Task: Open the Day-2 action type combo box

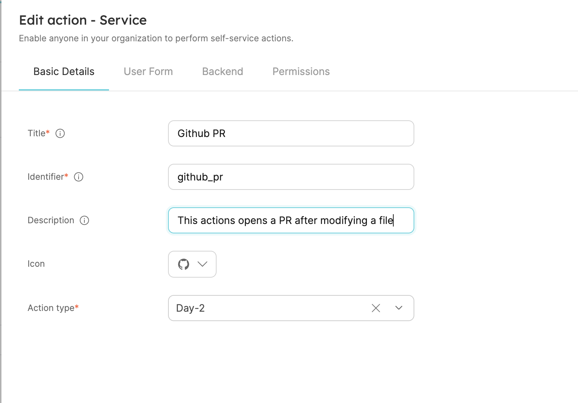Action: (291, 308)
